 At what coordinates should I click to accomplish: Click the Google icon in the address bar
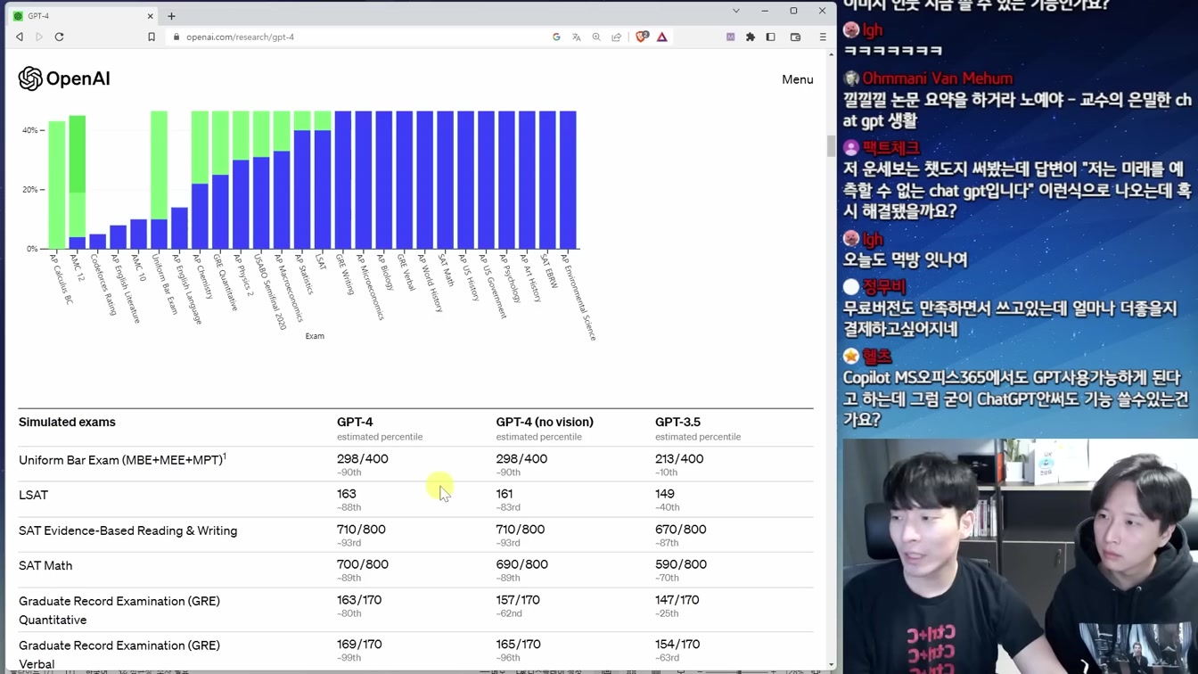click(556, 37)
